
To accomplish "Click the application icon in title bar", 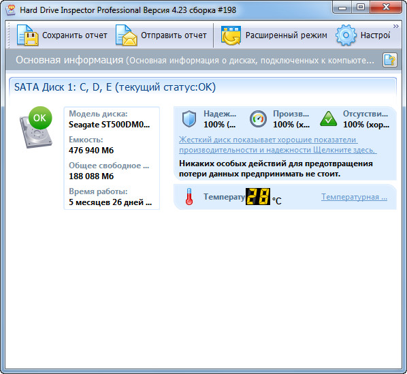I will click(11, 10).
